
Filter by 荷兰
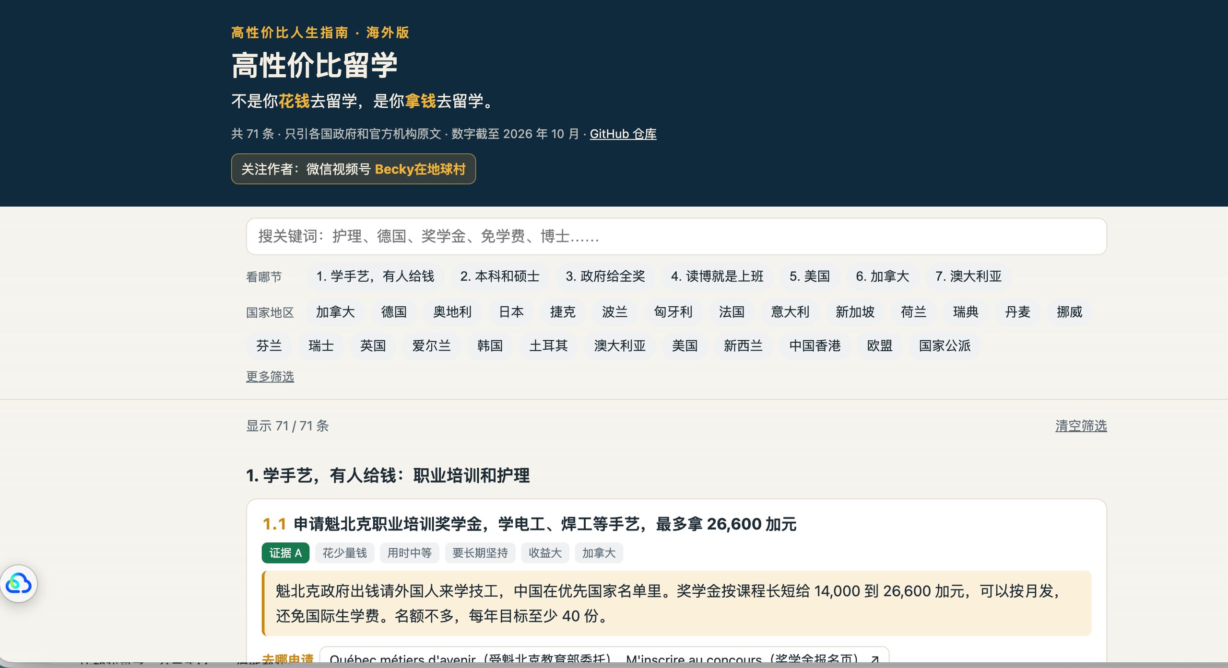pos(914,312)
